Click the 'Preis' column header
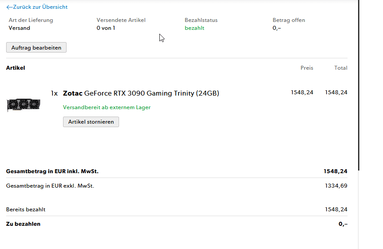 coord(307,68)
